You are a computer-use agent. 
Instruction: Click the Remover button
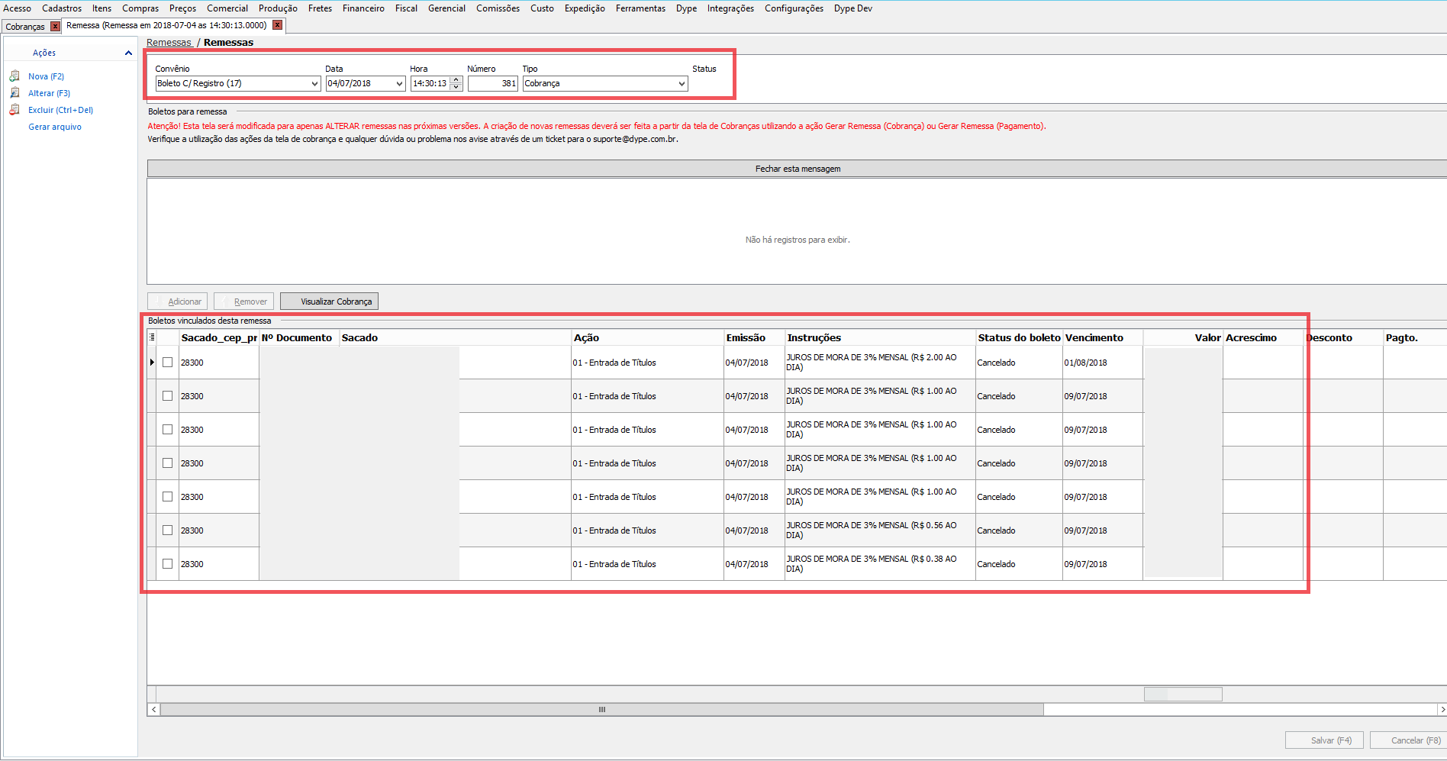[243, 301]
